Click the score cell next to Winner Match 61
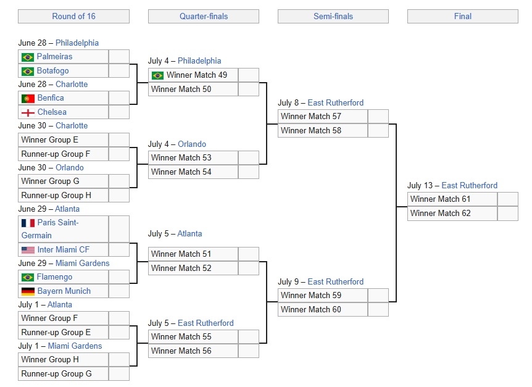532x387 pixels. (x=507, y=199)
